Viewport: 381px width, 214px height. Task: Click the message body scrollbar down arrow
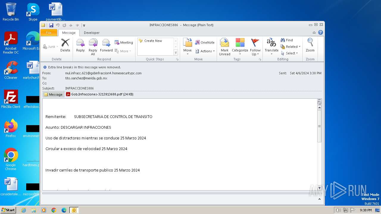(319, 188)
